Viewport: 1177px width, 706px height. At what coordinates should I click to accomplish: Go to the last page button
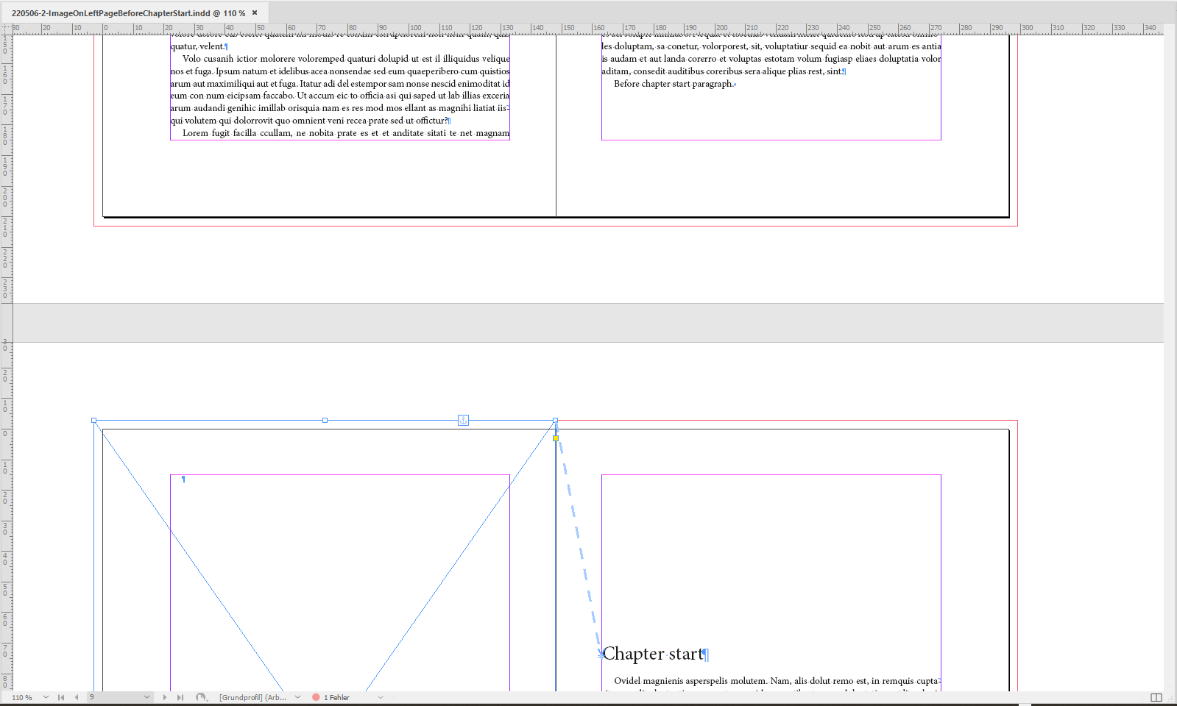180,697
